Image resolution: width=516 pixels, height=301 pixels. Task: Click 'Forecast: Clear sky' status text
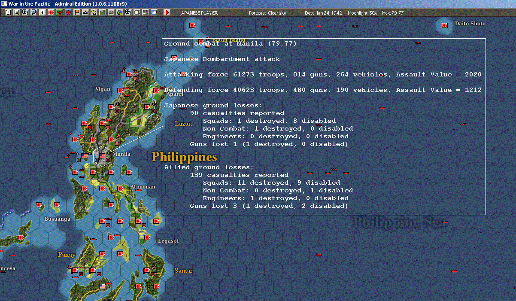[267, 13]
